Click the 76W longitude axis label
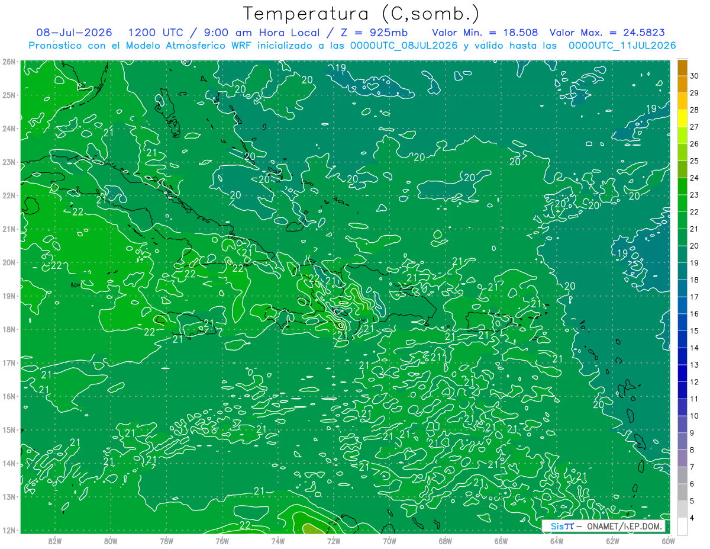Screen dimensions: 710x549 click(x=222, y=541)
